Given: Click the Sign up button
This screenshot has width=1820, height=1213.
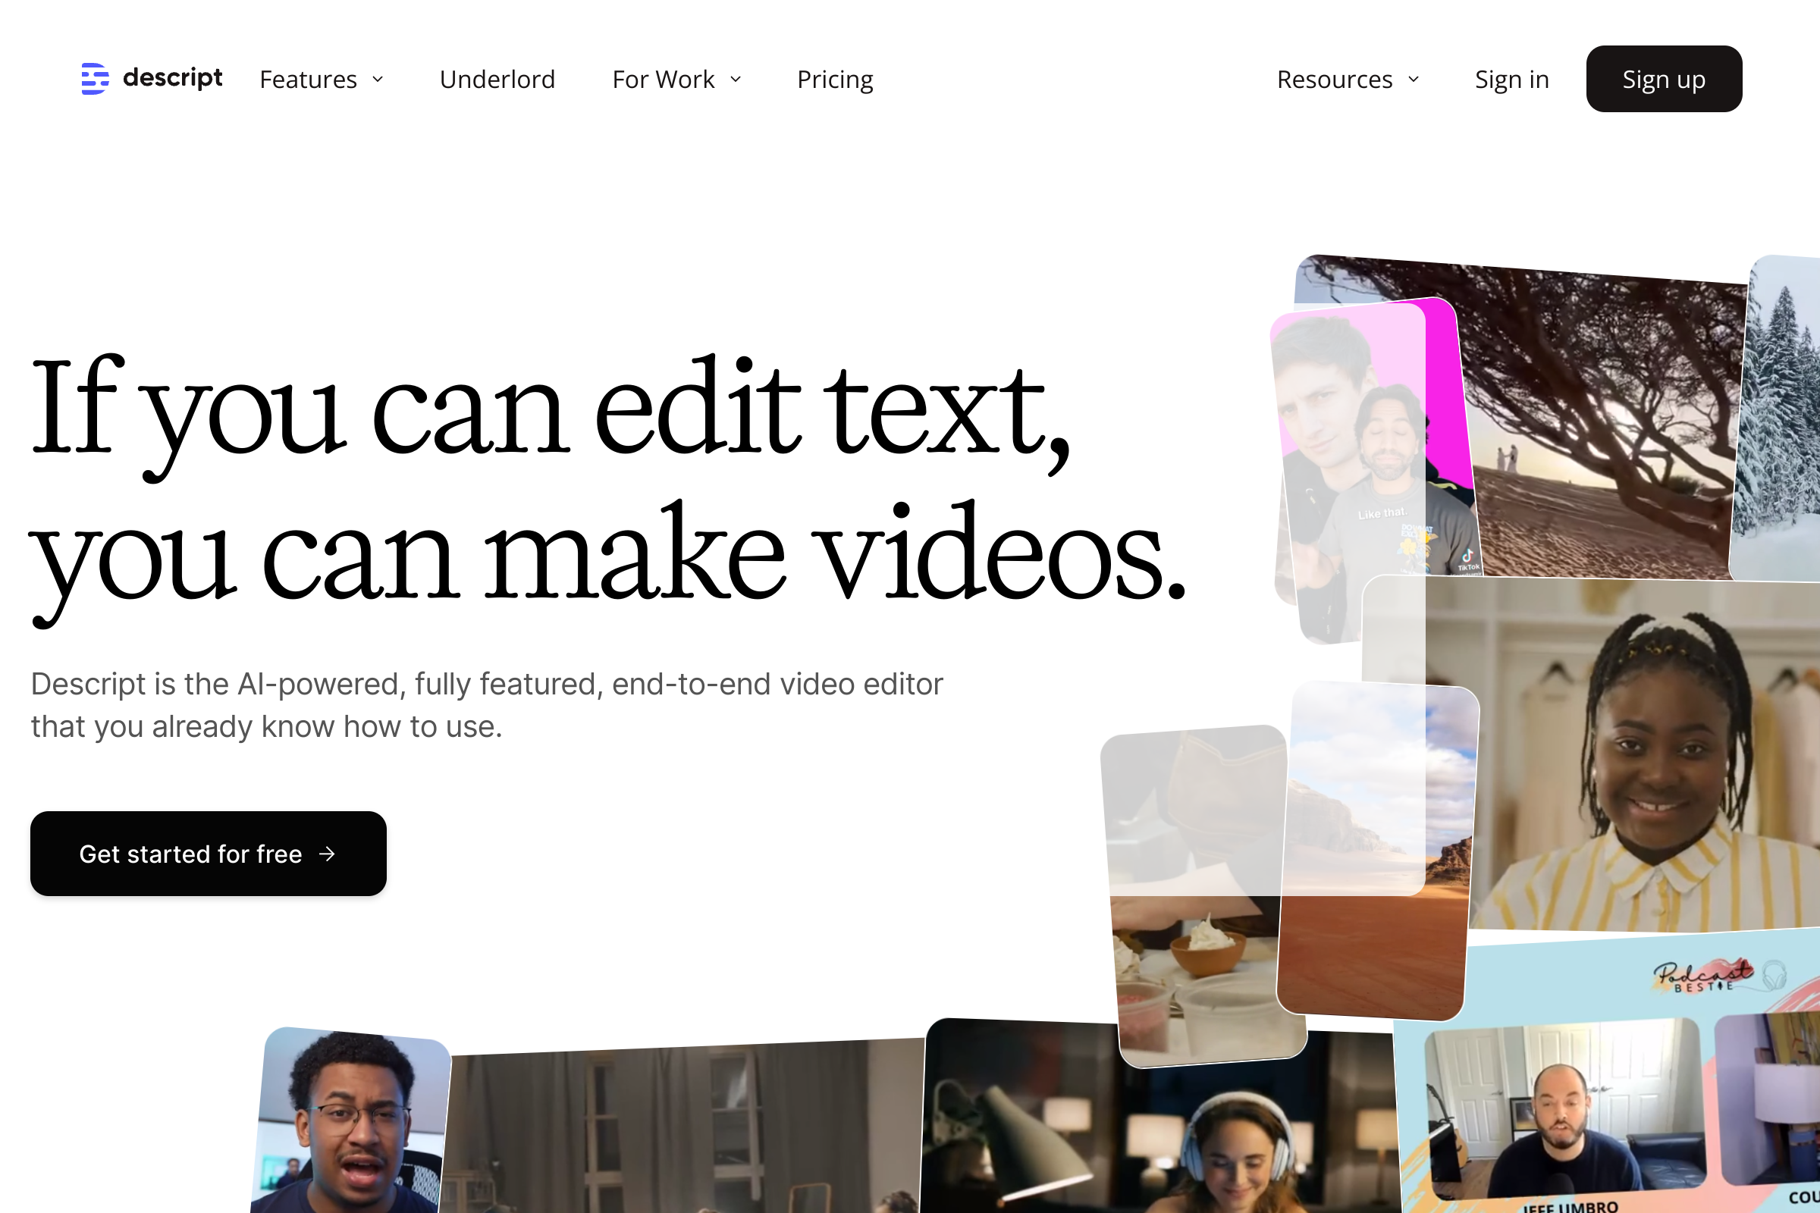Looking at the screenshot, I should (1663, 78).
